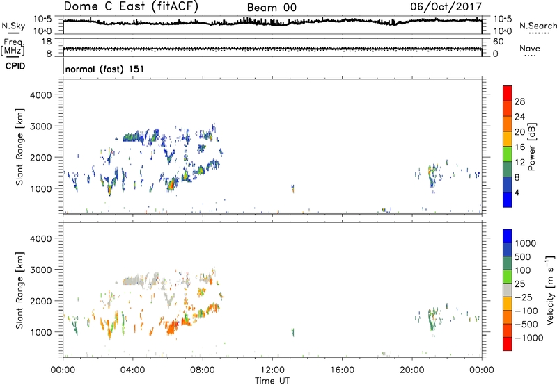This screenshot has height=385, width=557.
Task: Click the 'Velocity [m s-1]' colorbar title
Action: coord(550,290)
